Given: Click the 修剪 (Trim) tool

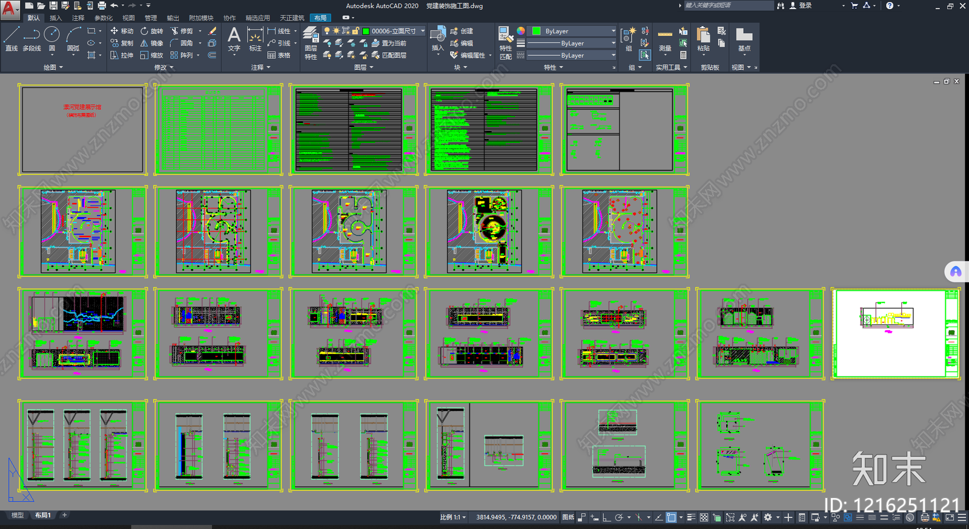Looking at the screenshot, I should coord(182,31).
